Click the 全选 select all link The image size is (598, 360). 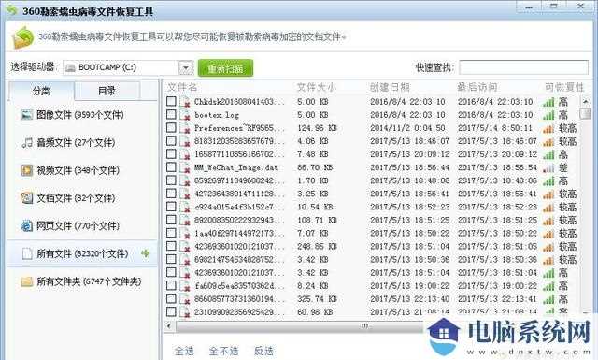click(x=184, y=351)
